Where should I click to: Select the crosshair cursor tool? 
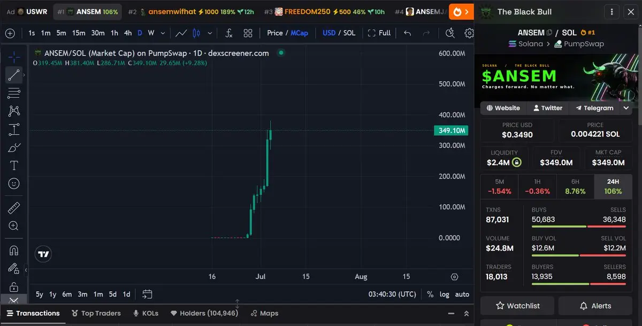(14, 57)
